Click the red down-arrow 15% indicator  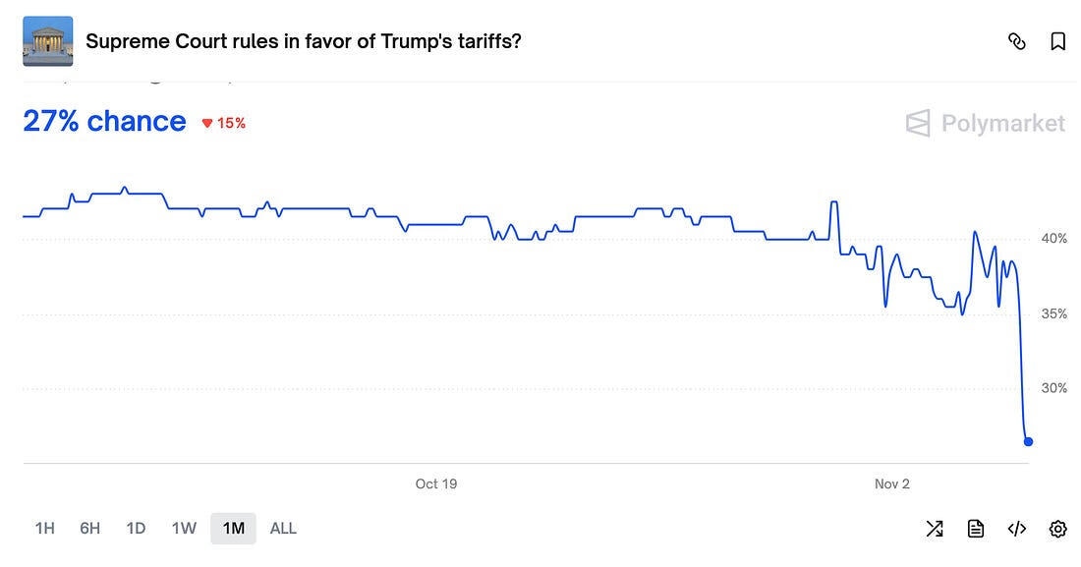coord(223,123)
